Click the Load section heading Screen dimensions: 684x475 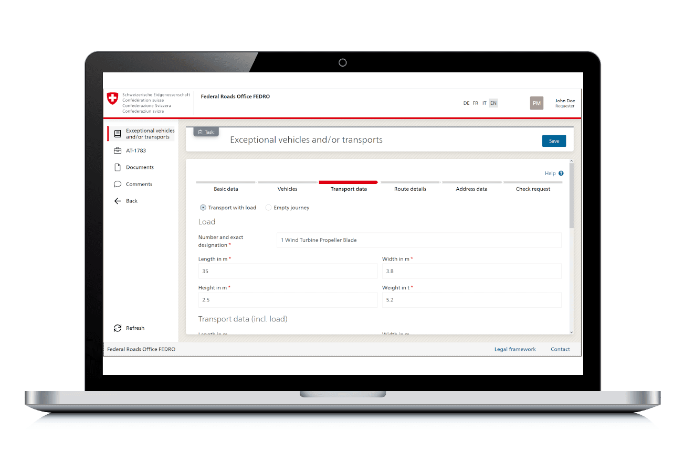click(207, 222)
